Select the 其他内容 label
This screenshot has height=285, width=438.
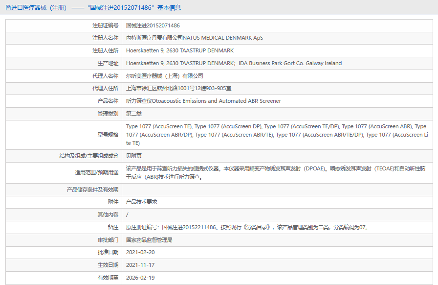(108, 215)
